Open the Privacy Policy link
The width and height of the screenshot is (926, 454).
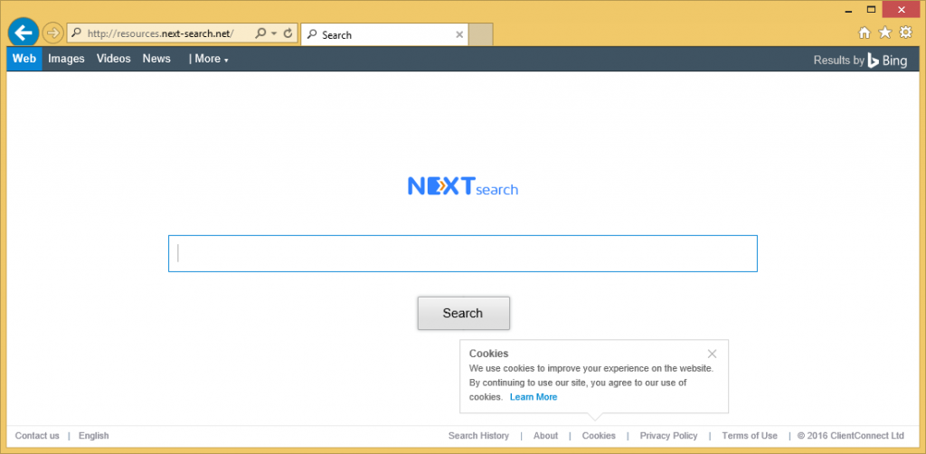coord(668,436)
